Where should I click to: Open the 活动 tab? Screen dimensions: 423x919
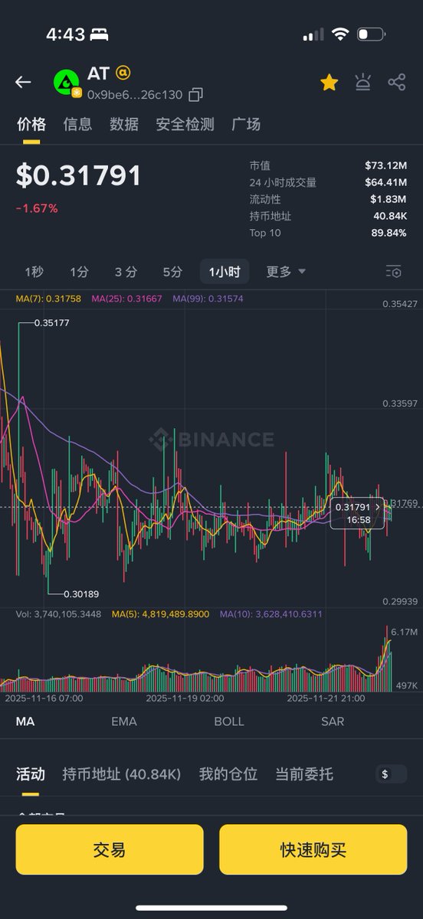(x=31, y=774)
